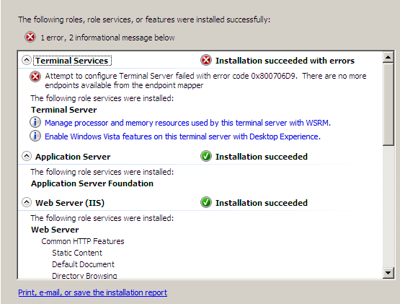Open Print, e-mail, or save installation report

point(92,292)
